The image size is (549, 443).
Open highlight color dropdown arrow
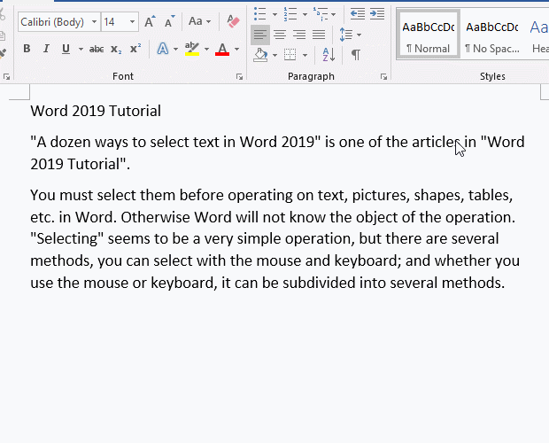206,49
